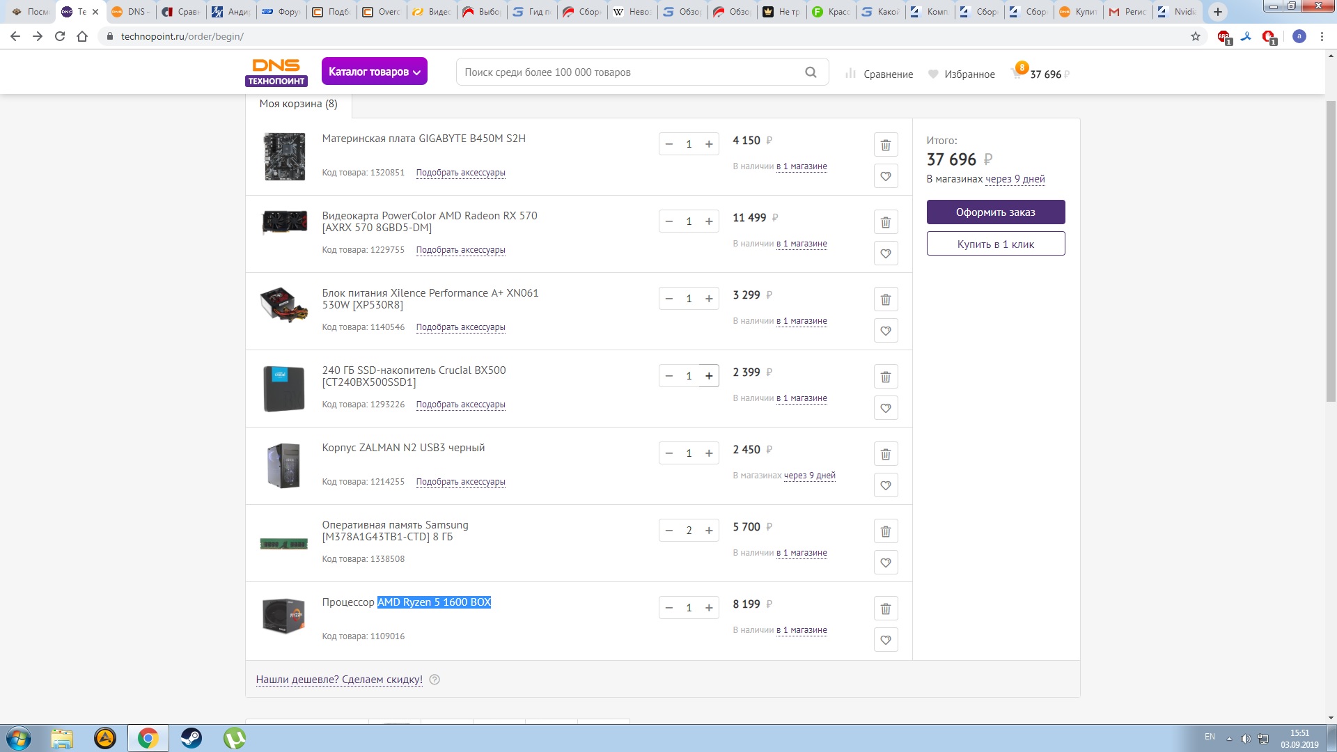Click Купить в 1 клик button

pos(995,244)
